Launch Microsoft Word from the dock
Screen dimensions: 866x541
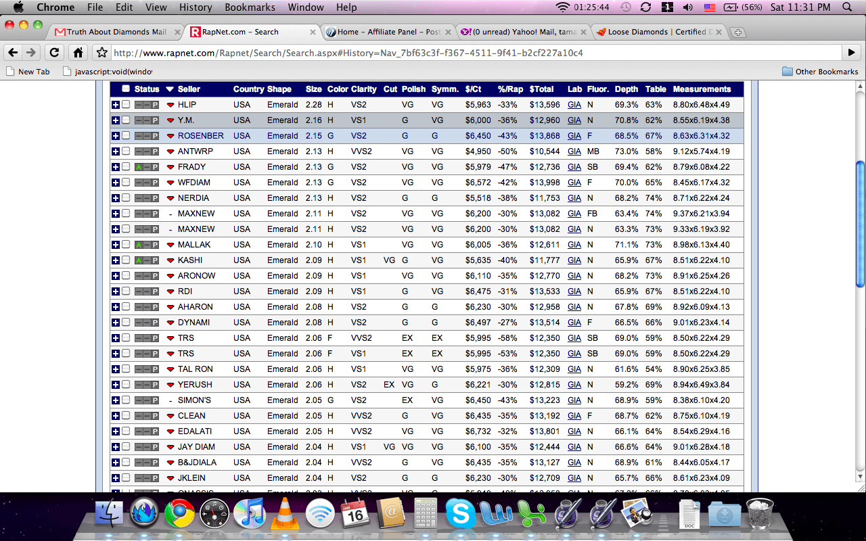(496, 514)
